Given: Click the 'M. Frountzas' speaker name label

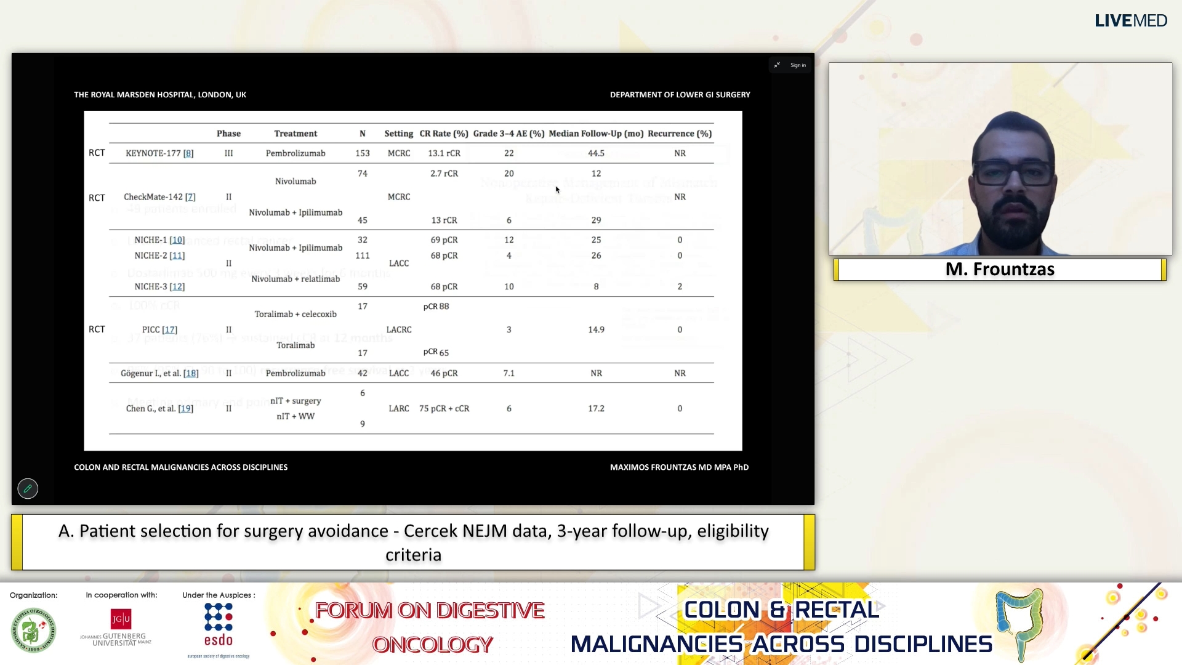Looking at the screenshot, I should (1000, 270).
